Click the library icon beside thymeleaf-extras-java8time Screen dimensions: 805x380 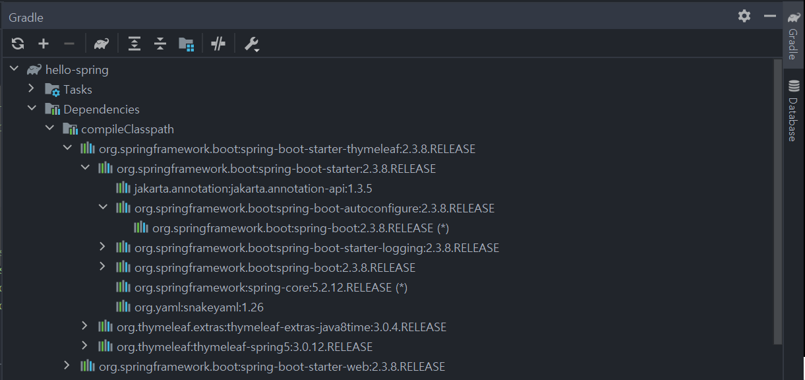(x=105, y=326)
